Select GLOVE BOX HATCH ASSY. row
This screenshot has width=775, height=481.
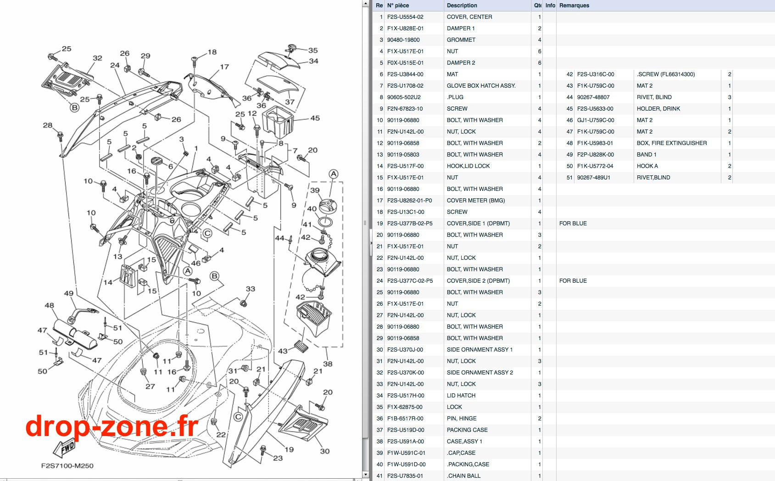click(465, 86)
